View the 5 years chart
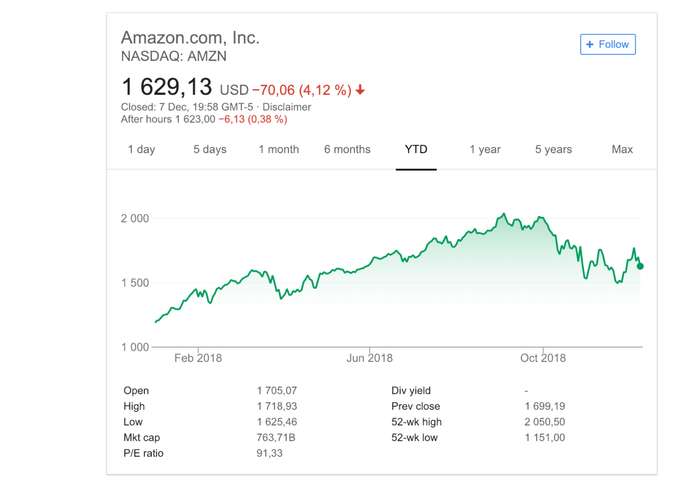The height and width of the screenshot is (495, 682). tap(554, 150)
